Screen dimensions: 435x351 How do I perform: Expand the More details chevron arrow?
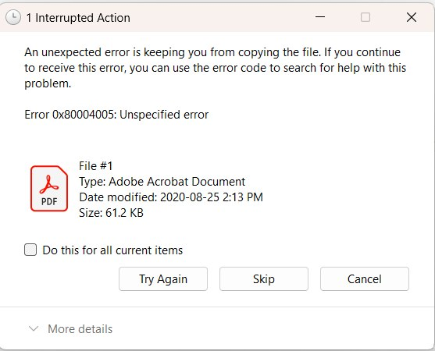point(34,329)
